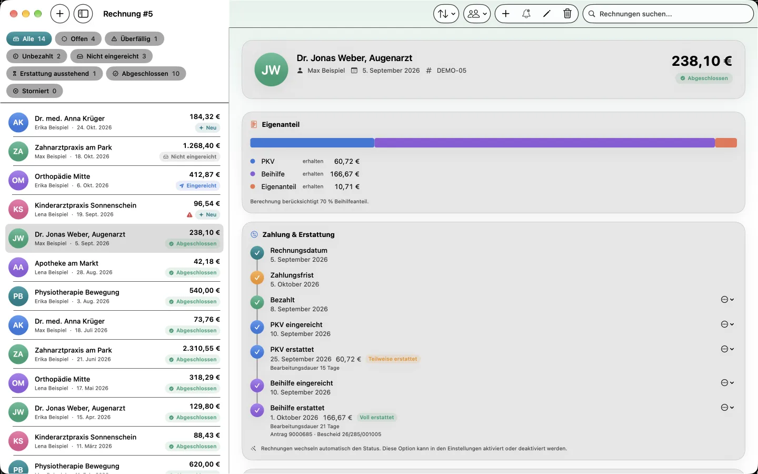Open the Physiotherapie Bewegung 540,00 € invoice
The height and width of the screenshot is (474, 758).
(x=114, y=297)
